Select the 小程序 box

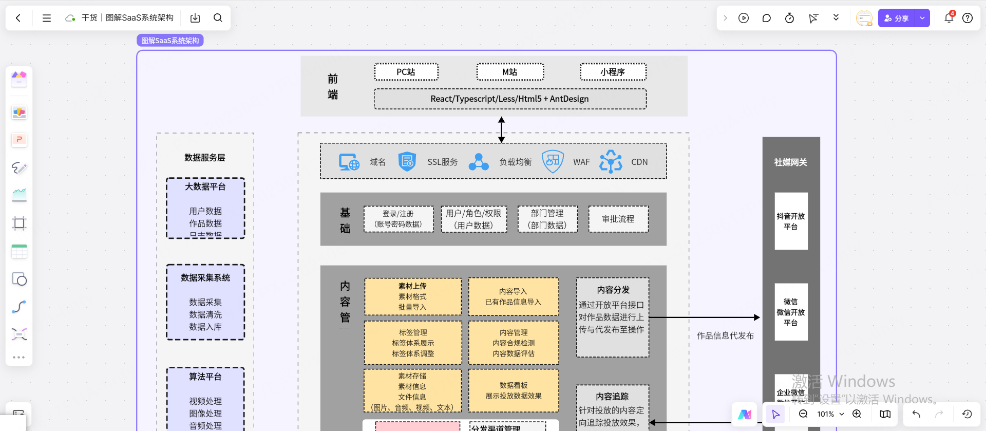613,72
